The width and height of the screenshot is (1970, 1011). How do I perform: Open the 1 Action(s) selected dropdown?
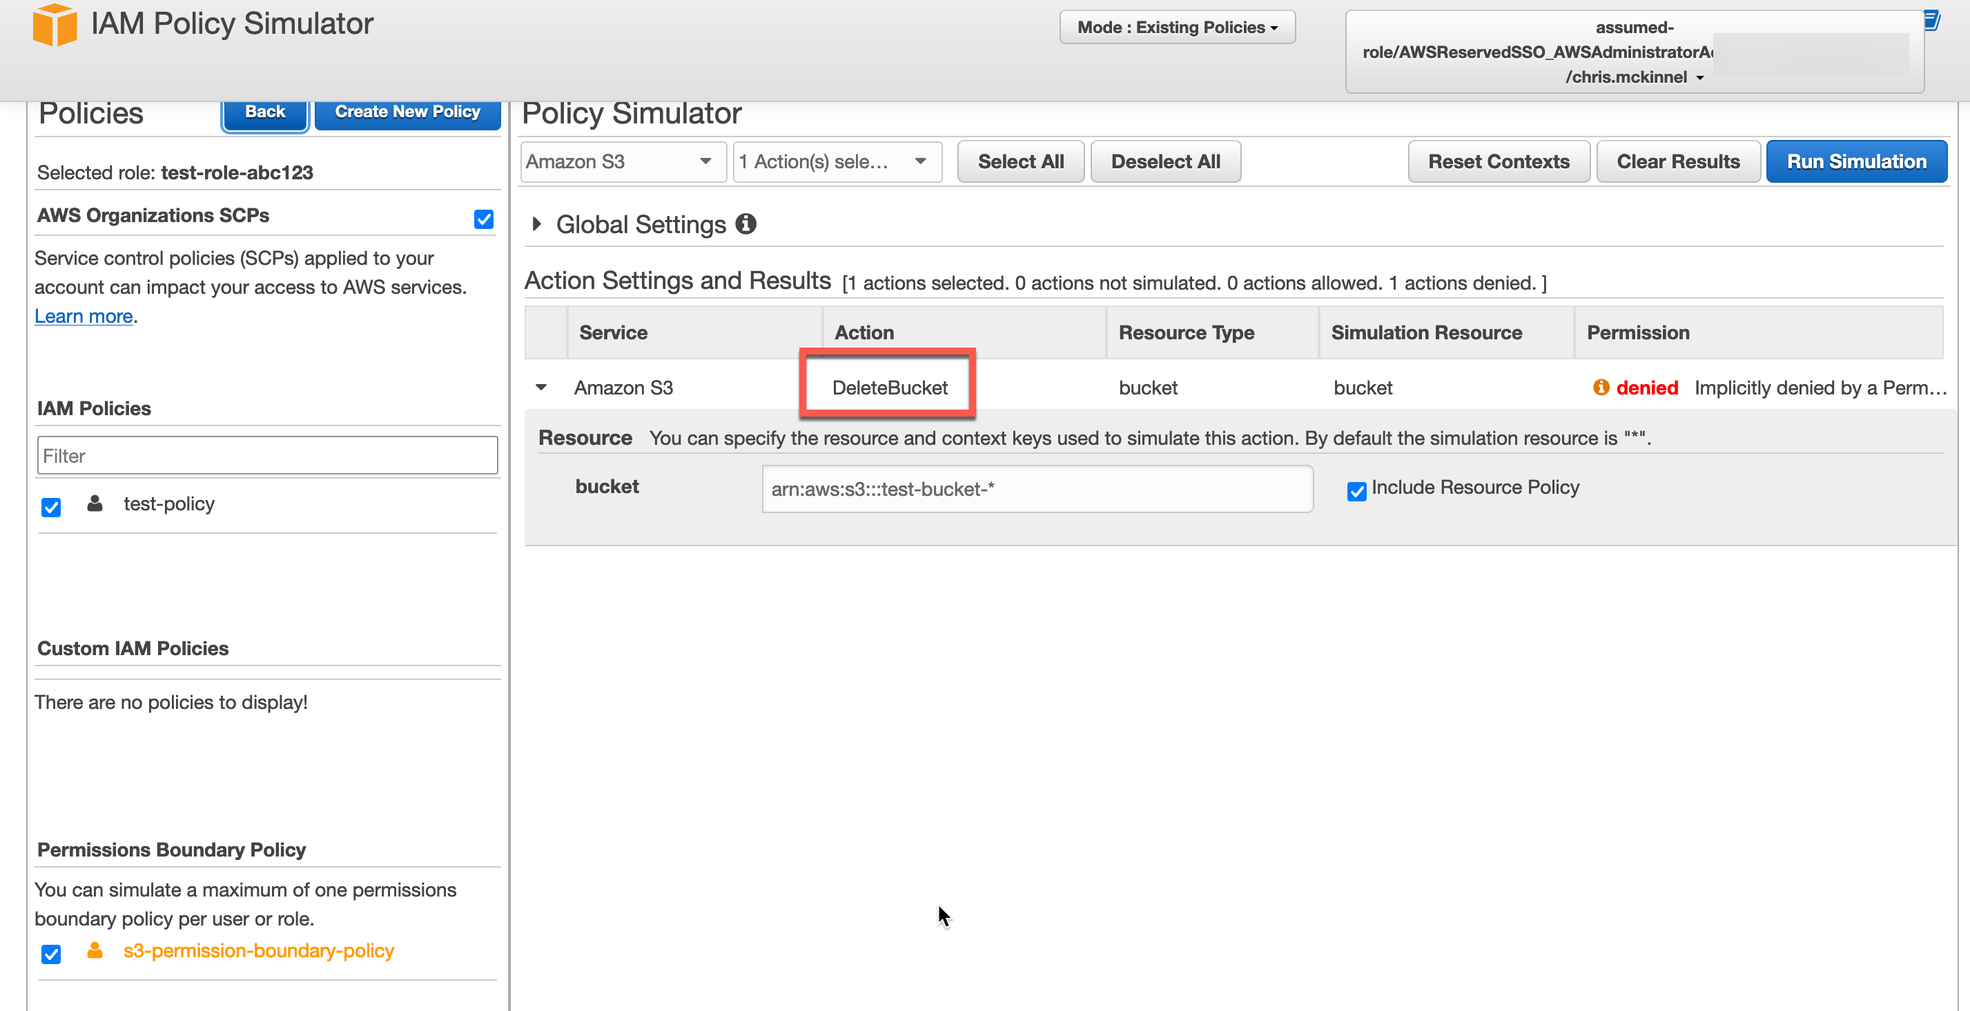[837, 161]
